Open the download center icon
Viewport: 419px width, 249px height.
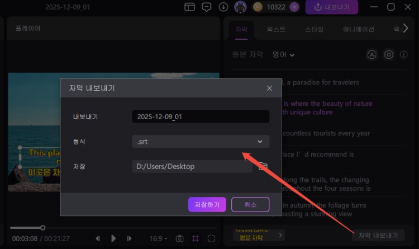tap(223, 7)
